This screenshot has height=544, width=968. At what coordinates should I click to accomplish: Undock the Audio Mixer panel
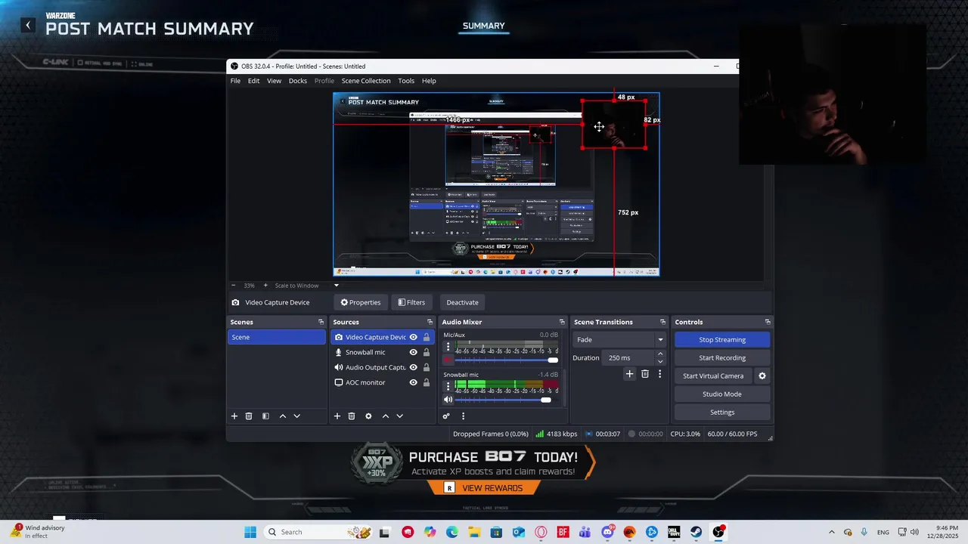562,322
